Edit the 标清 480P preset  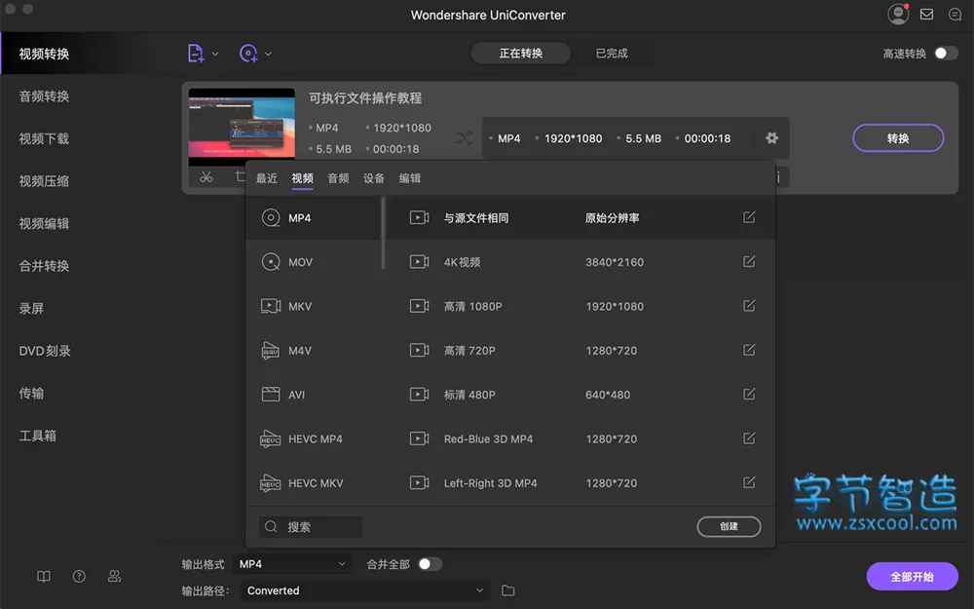[749, 394]
